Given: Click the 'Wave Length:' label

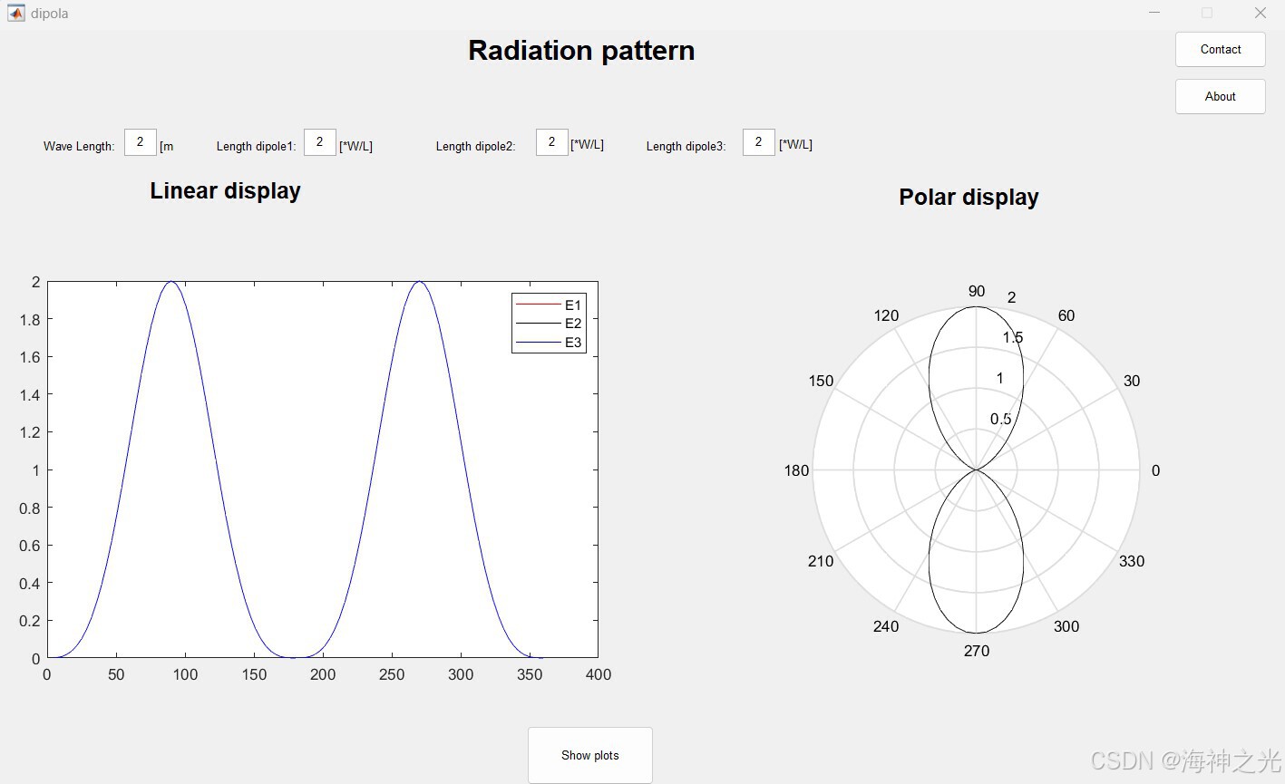Looking at the screenshot, I should (79, 146).
